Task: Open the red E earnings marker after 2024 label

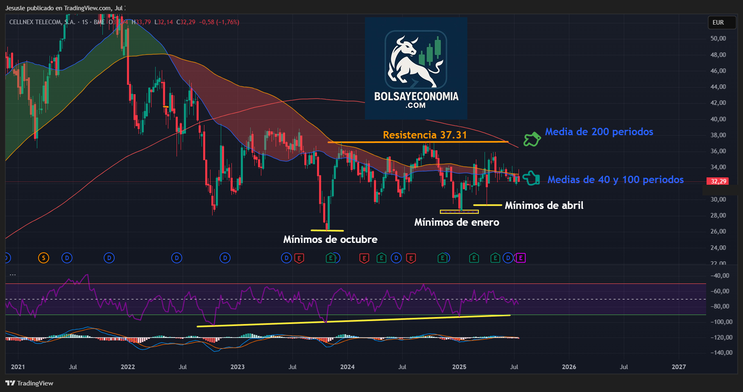Action: [364, 258]
